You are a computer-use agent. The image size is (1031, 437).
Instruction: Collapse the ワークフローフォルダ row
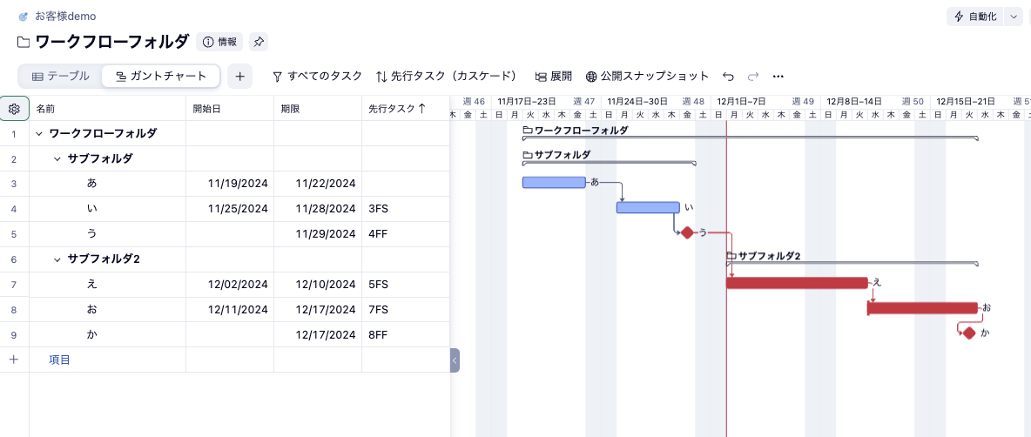(x=39, y=134)
